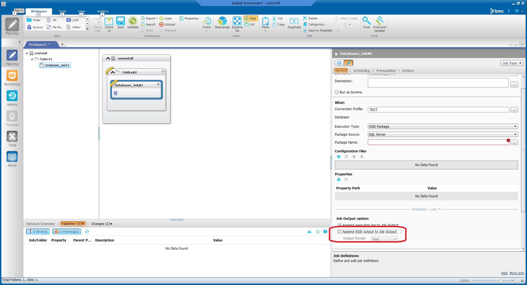Save the workspace
The width and height of the screenshot is (527, 285).
pos(120,23)
